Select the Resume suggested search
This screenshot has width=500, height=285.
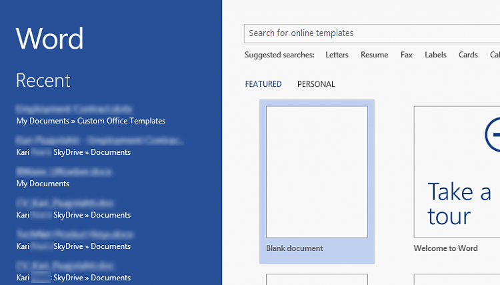[375, 55]
